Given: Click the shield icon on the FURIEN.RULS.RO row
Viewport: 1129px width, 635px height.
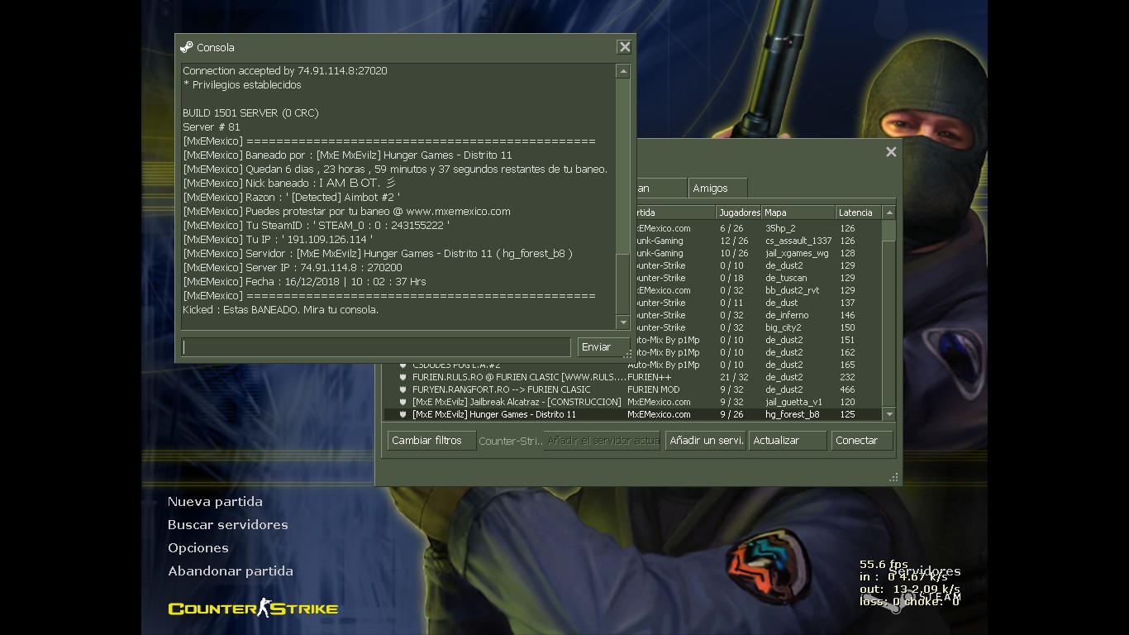Looking at the screenshot, I should pyautogui.click(x=403, y=377).
